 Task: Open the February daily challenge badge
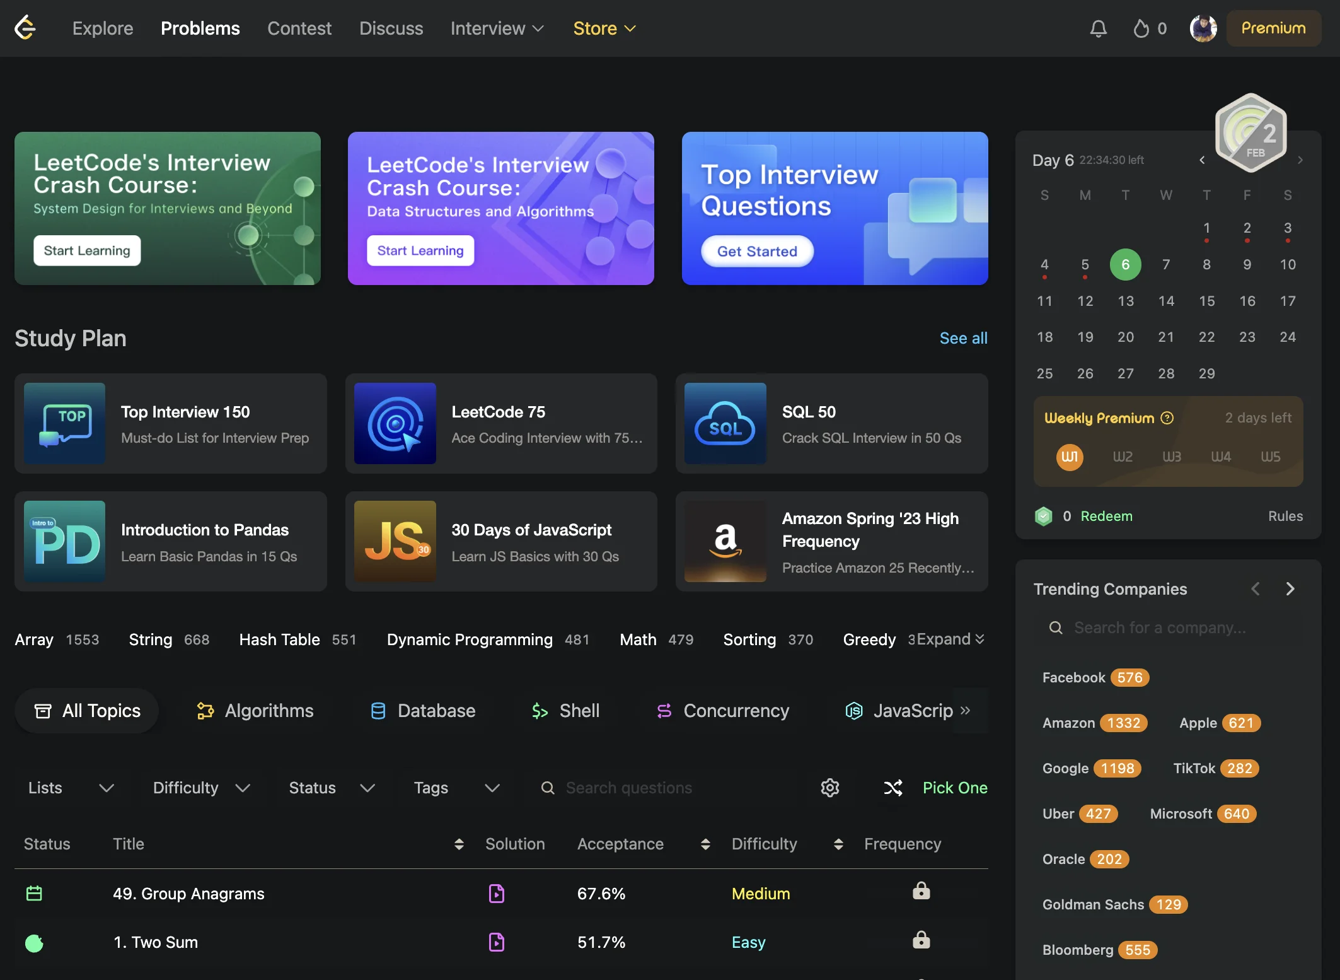click(1251, 133)
